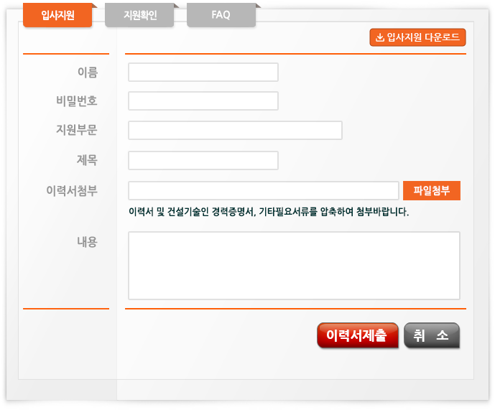Select the 지원부문 label
495x410 pixels.
pos(77,131)
